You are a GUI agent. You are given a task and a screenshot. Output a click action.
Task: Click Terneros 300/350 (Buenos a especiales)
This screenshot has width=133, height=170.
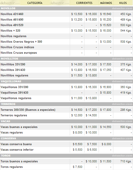(28, 110)
